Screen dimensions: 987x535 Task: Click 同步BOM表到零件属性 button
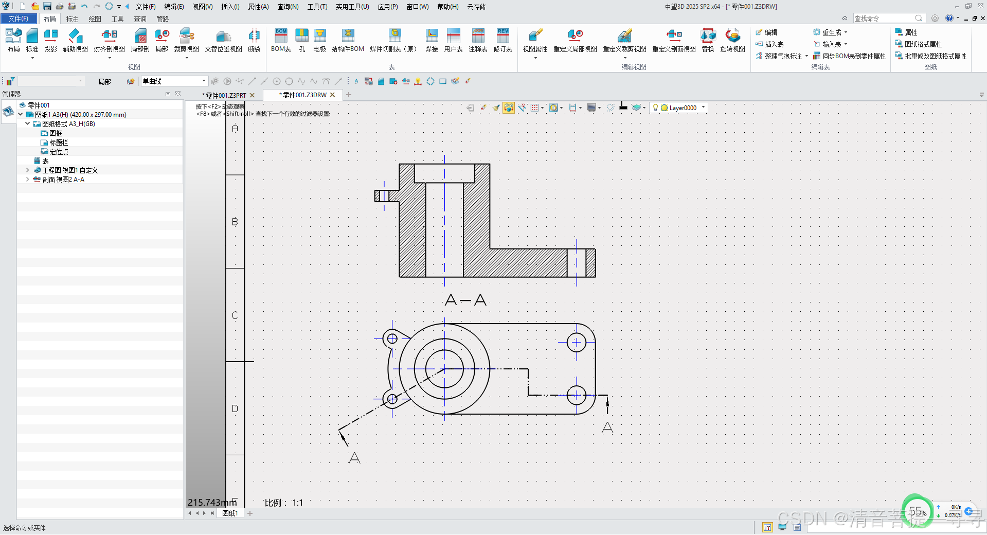pos(849,56)
